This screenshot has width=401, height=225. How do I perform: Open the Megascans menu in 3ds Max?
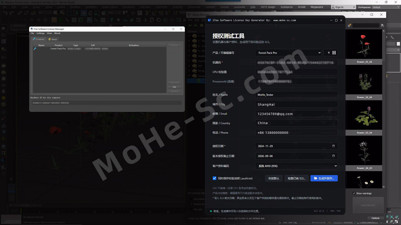click(317, 7)
